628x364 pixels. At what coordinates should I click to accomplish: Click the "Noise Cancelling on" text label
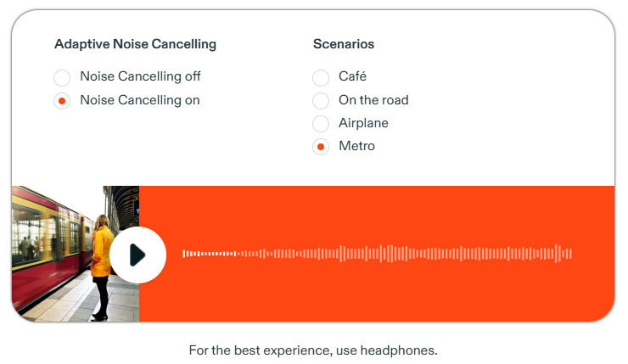tap(140, 100)
